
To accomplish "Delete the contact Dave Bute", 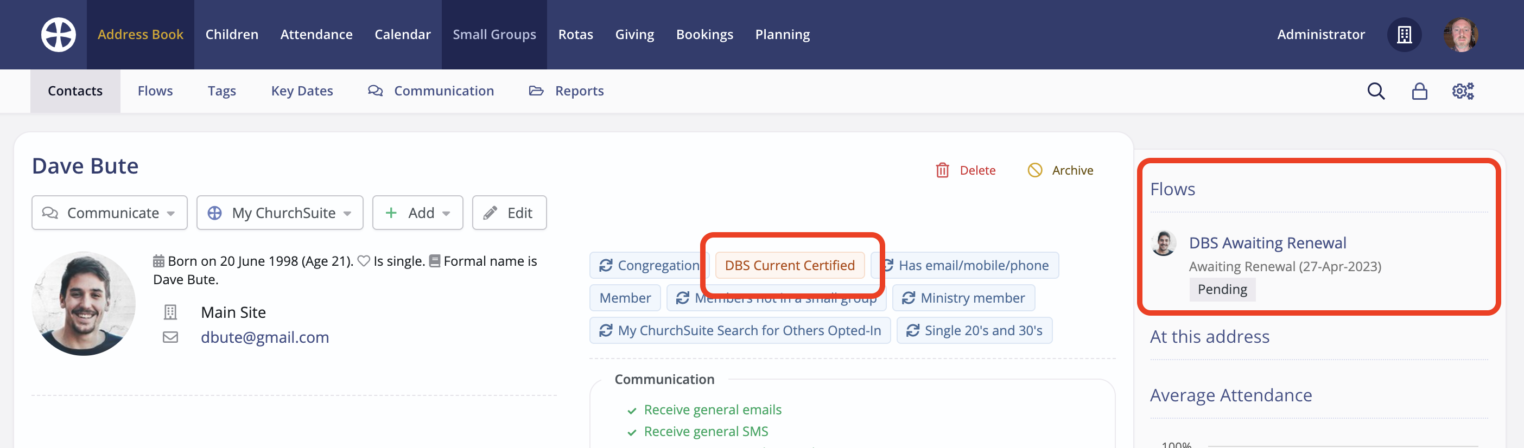I will click(977, 170).
